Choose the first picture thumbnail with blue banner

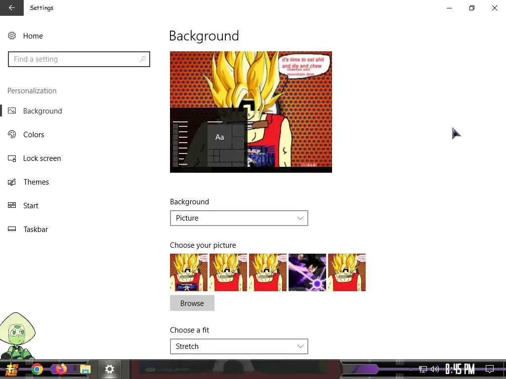(189, 272)
